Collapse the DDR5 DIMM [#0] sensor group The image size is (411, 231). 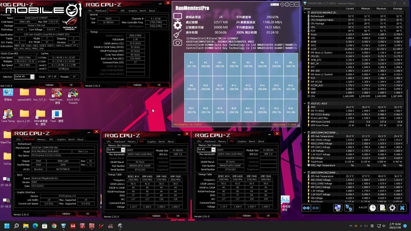tap(305, 132)
